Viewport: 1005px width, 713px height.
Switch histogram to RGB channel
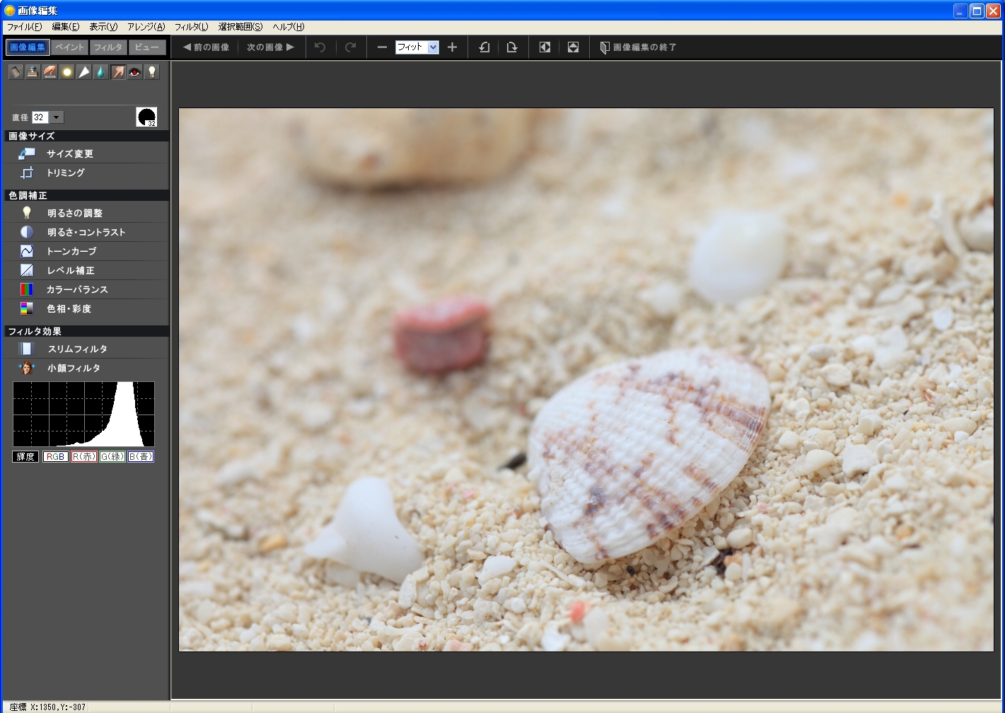[x=55, y=457]
